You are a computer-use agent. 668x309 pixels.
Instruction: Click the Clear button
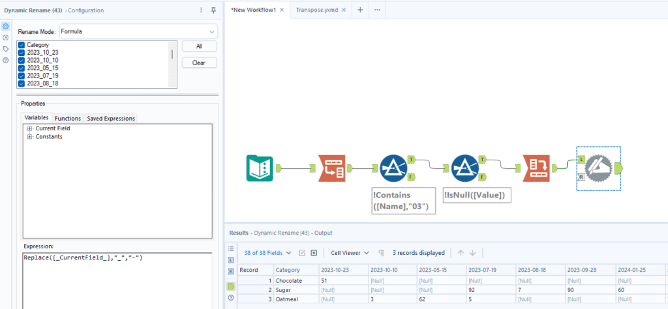[199, 63]
